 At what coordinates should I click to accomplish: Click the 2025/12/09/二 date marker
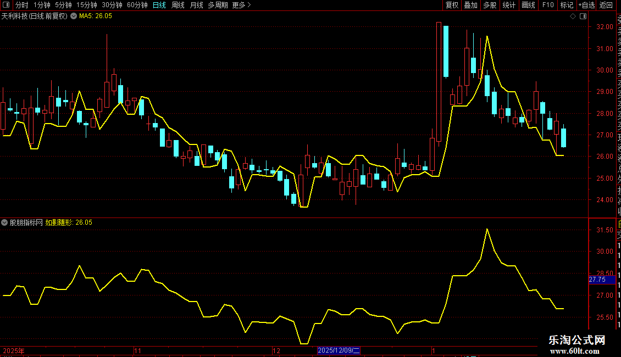(339, 350)
